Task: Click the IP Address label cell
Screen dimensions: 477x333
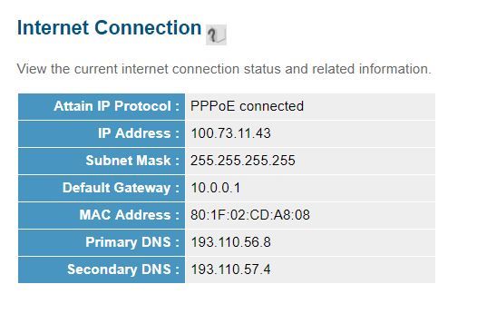Action: coord(102,133)
